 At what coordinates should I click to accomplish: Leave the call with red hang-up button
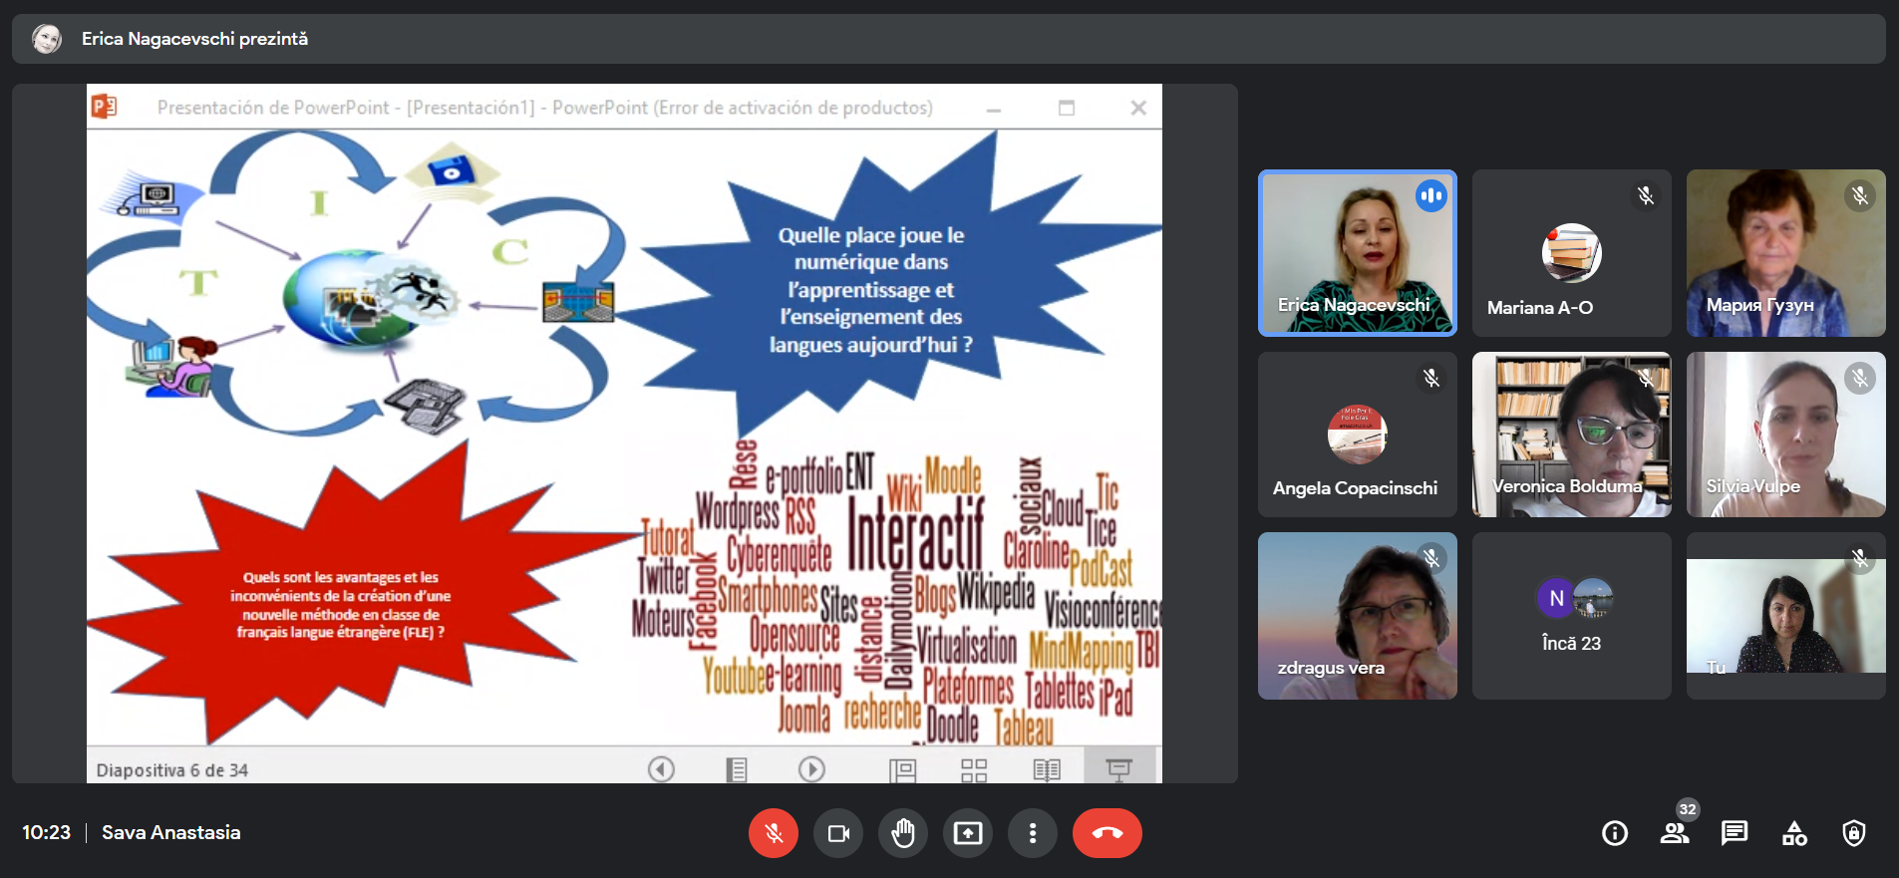(1107, 833)
